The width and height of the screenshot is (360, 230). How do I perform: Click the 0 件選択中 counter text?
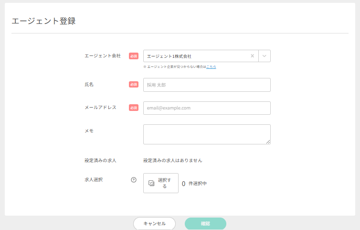tap(194, 183)
